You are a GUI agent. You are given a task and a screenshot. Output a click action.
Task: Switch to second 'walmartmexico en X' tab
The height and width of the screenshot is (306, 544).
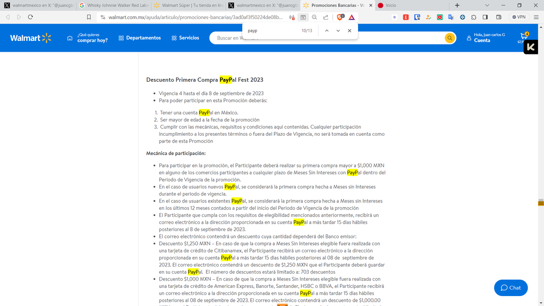[x=263, y=5]
